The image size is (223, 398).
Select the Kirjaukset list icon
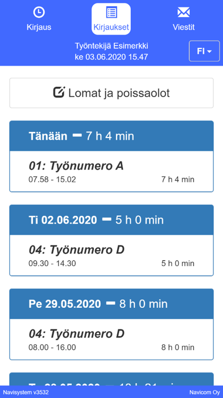pyautogui.click(x=111, y=12)
